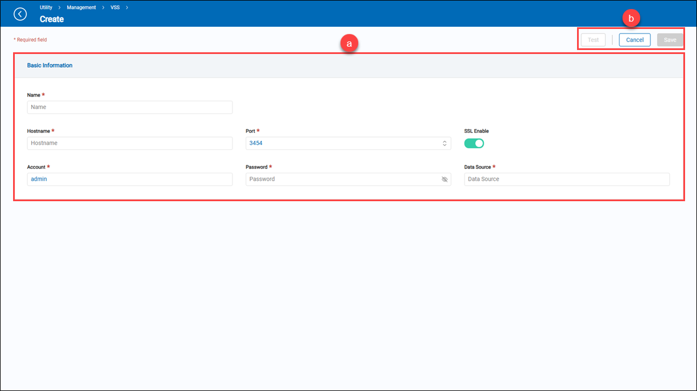Click the Create page title

pyautogui.click(x=52, y=19)
